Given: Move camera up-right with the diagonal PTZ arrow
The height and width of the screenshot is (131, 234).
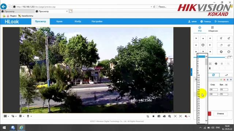Looking at the screenshot, I should [210, 38].
